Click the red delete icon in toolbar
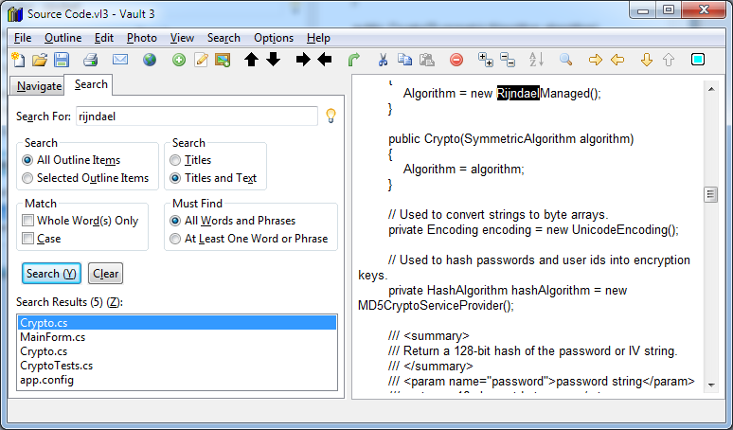 (x=456, y=60)
